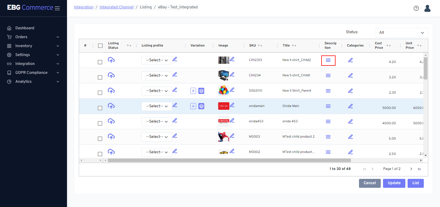
Task: Edit categories for Onida Main row
Action: pos(350,106)
